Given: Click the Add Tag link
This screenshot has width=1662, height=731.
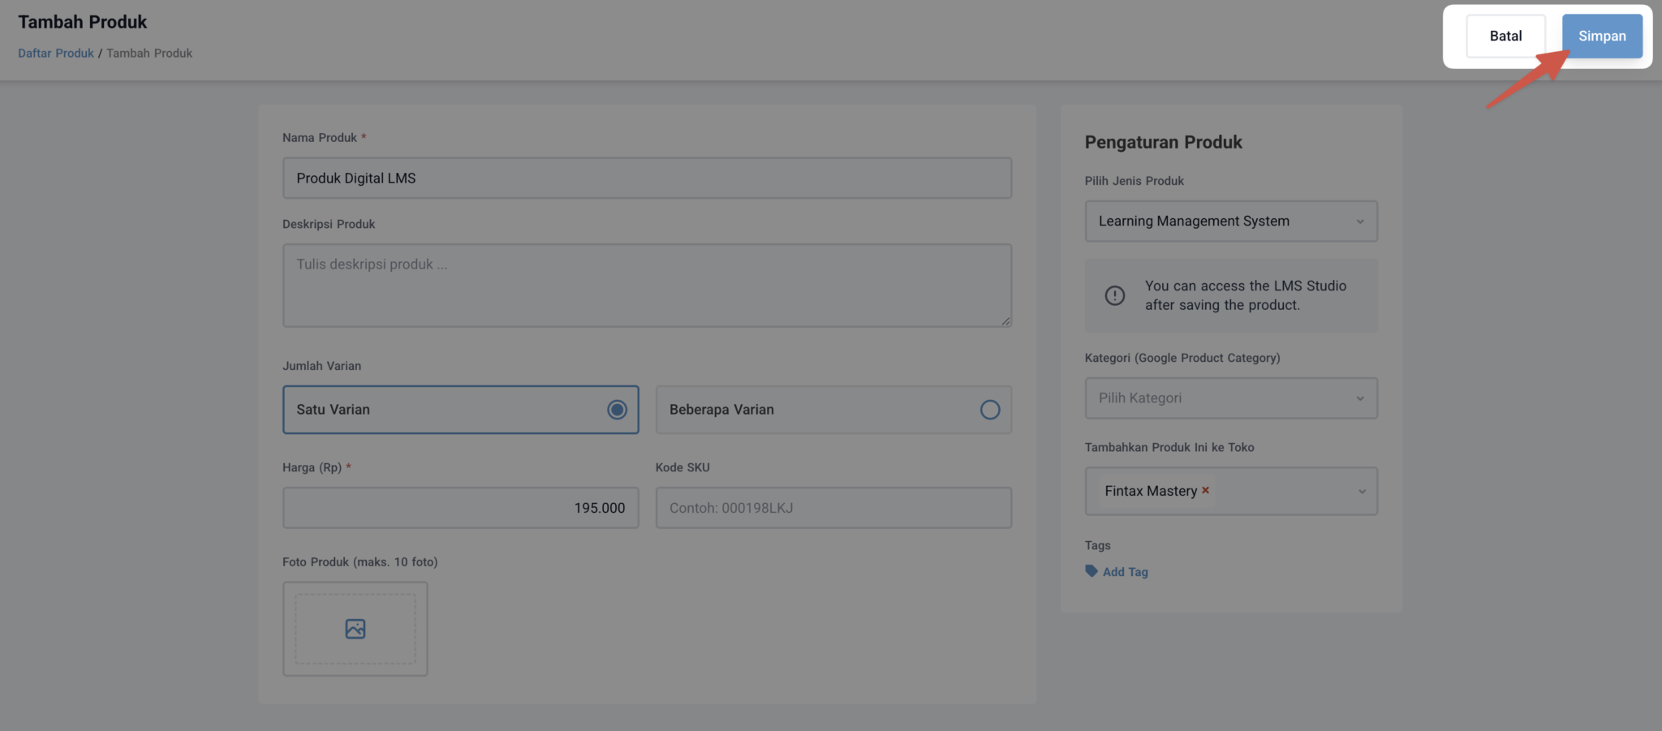Looking at the screenshot, I should click(1125, 571).
